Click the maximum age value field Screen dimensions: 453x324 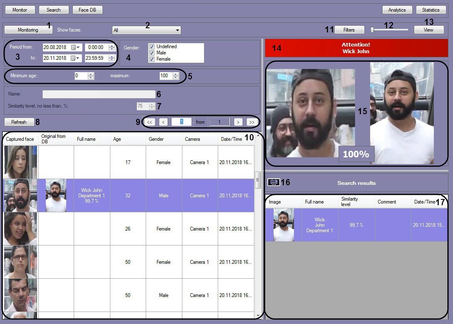point(166,76)
